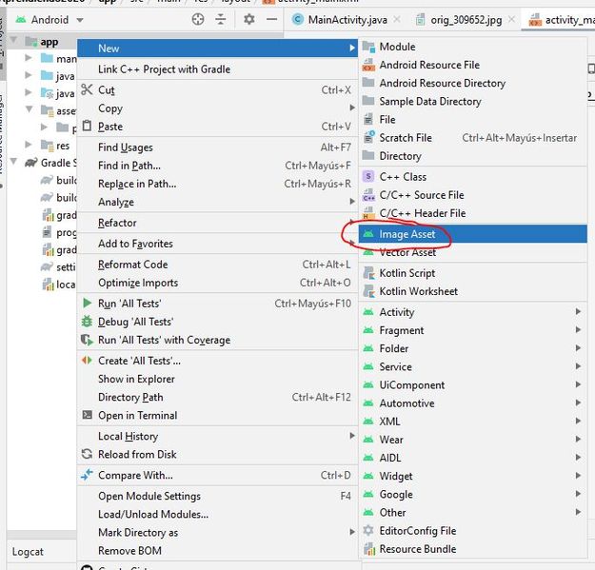This screenshot has height=570, width=595.
Task: Choose Optimize Imports
Action: (217, 283)
